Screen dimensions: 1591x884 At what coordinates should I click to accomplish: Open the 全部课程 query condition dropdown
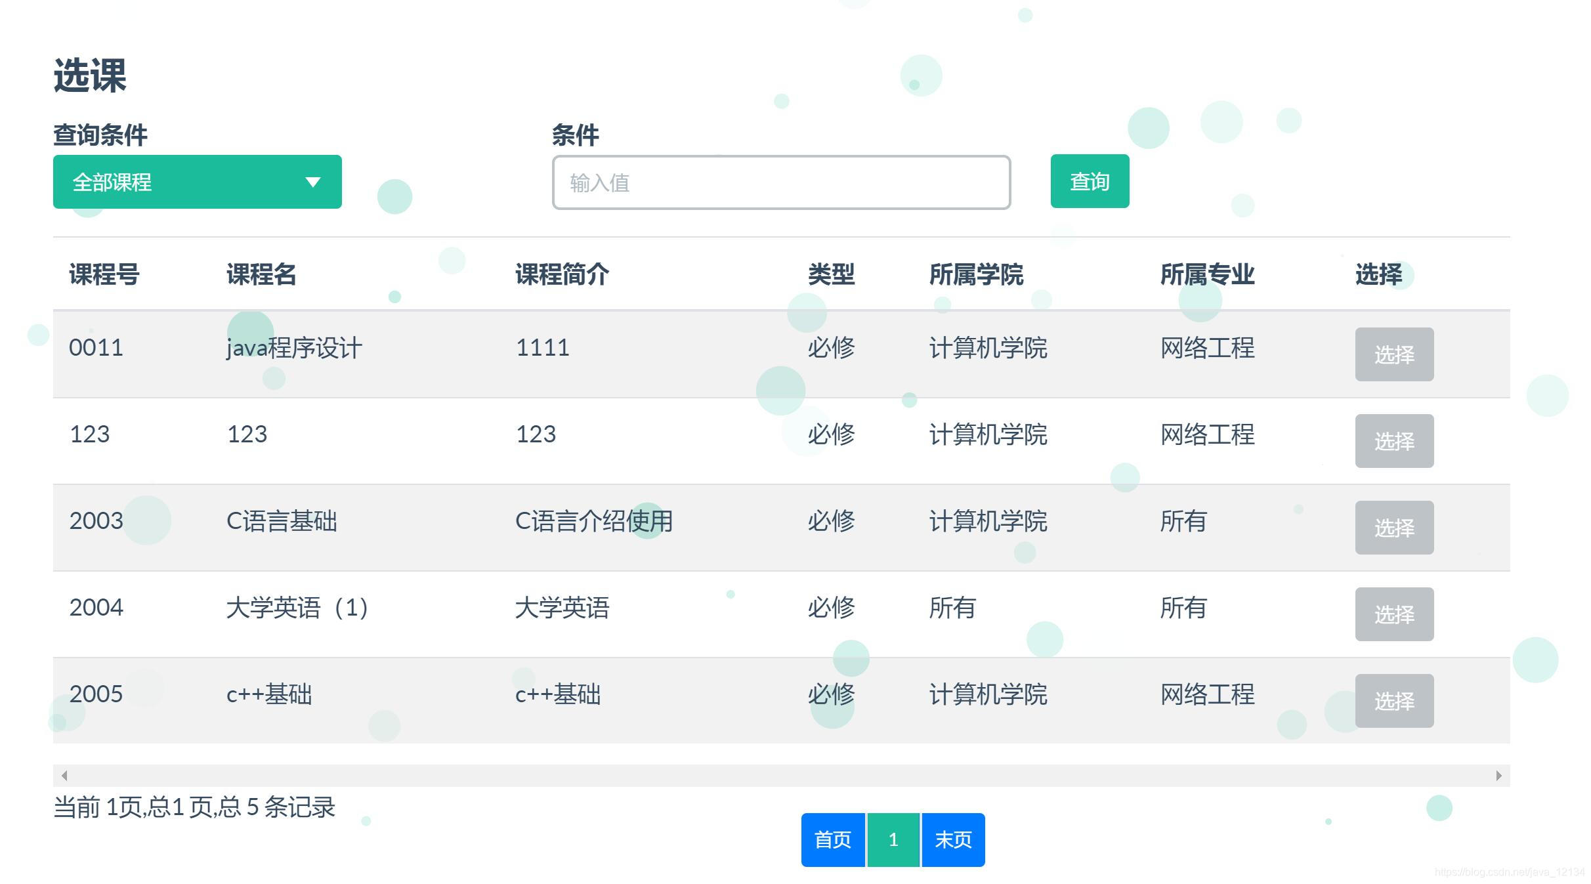(197, 182)
